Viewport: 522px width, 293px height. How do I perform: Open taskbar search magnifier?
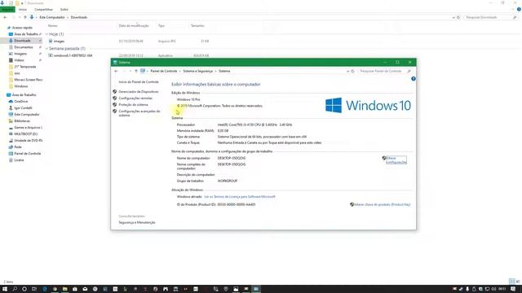(x=15, y=289)
